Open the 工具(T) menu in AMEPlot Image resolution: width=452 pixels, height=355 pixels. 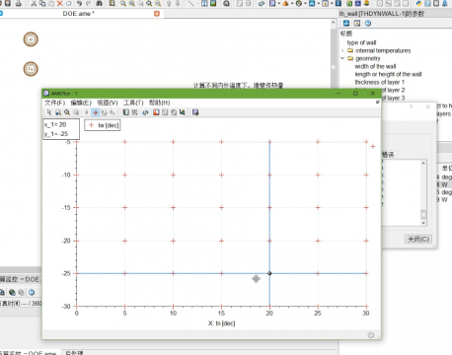pyautogui.click(x=133, y=103)
